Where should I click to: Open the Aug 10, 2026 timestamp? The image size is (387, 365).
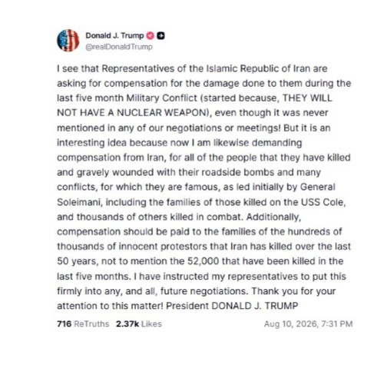pyautogui.click(x=309, y=324)
